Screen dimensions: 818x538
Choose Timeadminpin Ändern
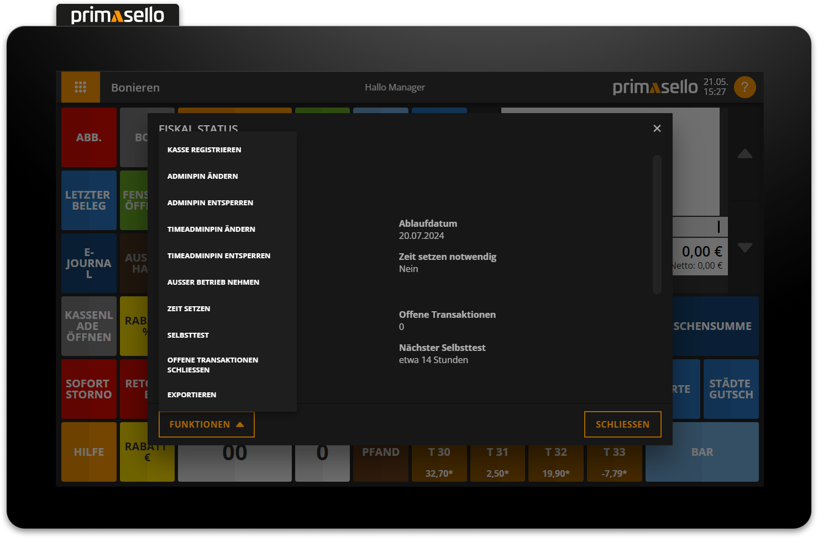[x=212, y=230]
